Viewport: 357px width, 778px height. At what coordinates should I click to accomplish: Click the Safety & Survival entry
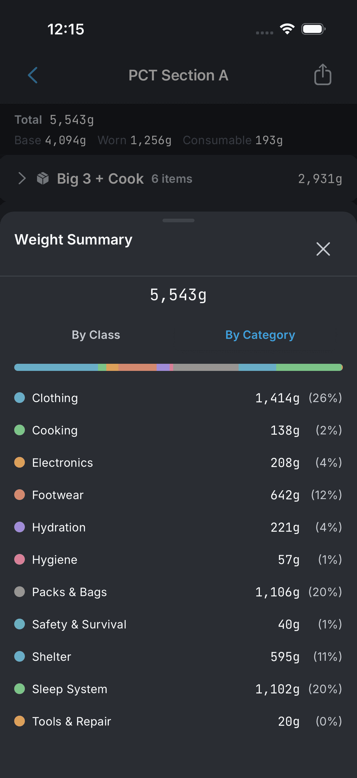coord(178,624)
